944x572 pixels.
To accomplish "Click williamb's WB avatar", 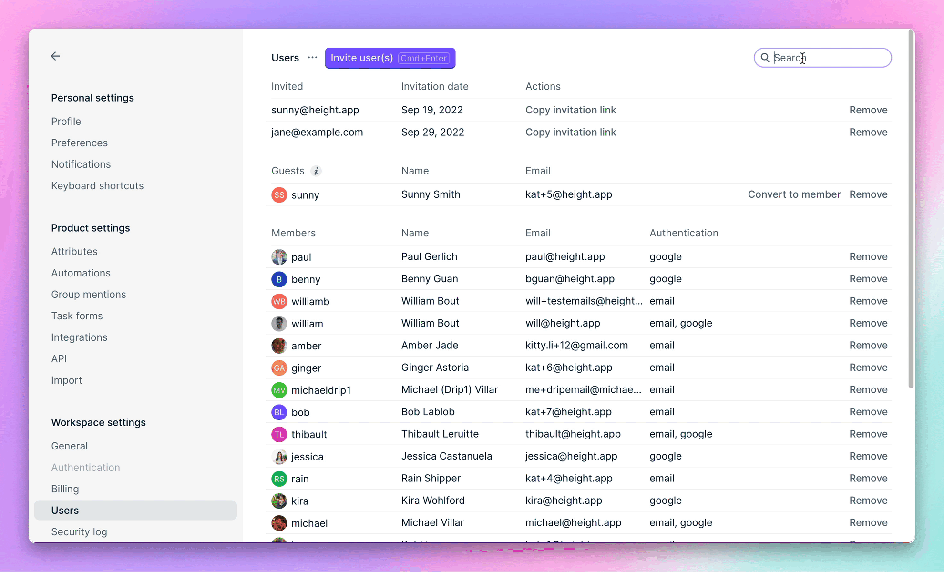I will pyautogui.click(x=279, y=301).
